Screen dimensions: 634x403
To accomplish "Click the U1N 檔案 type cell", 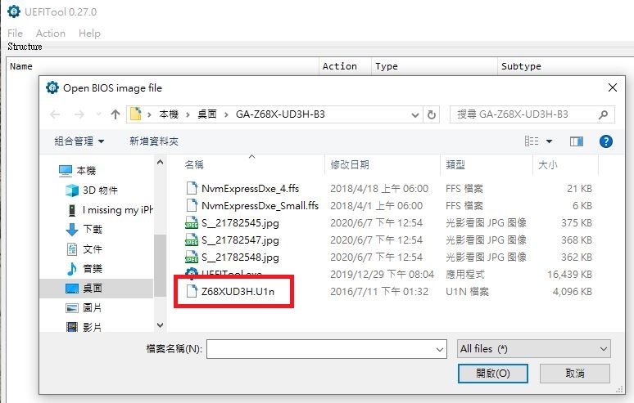I will tap(467, 291).
